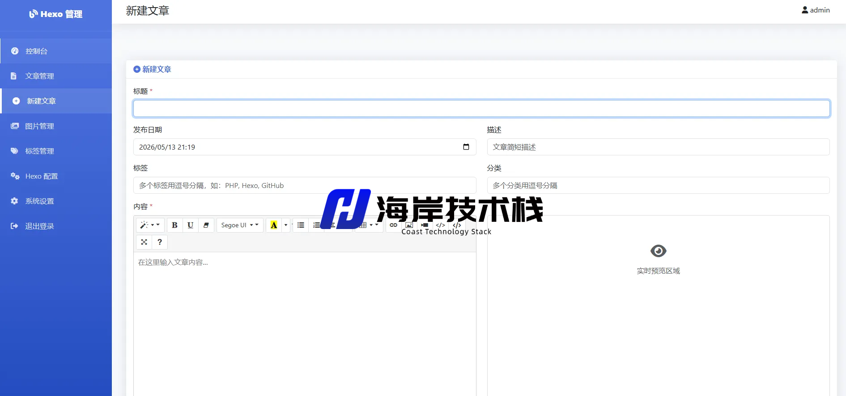Click the insert link chain icon
Image resolution: width=846 pixels, height=396 pixels.
(x=393, y=225)
